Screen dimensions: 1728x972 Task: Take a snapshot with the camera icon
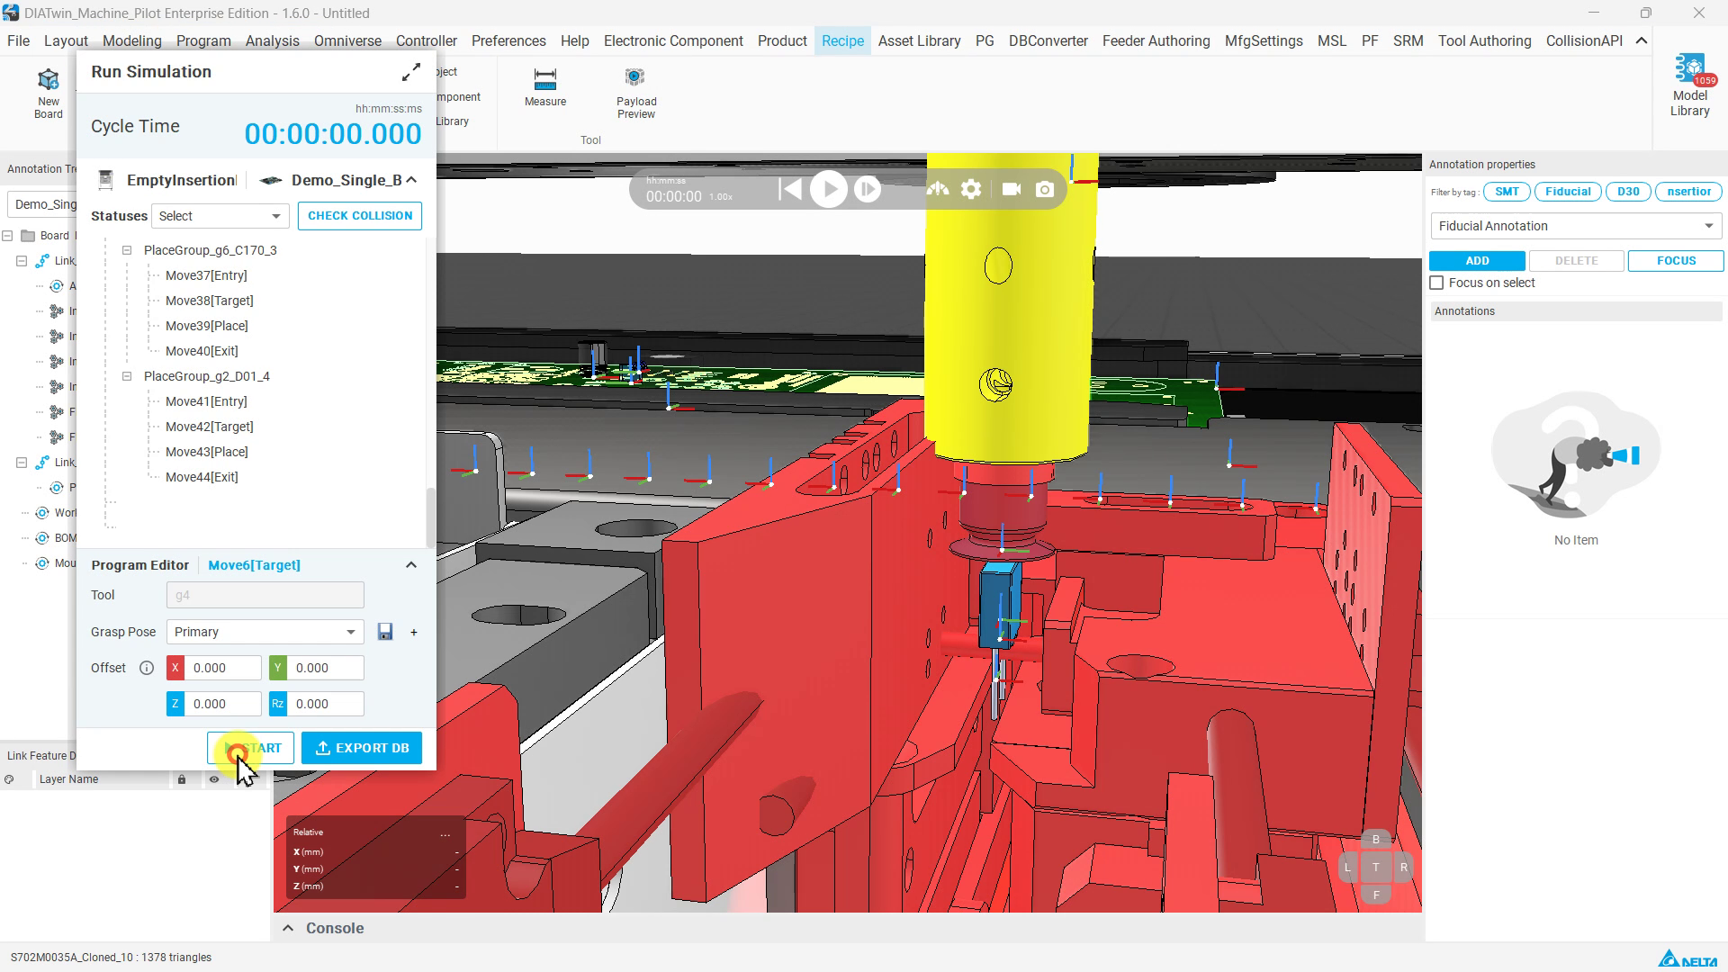pyautogui.click(x=1045, y=189)
